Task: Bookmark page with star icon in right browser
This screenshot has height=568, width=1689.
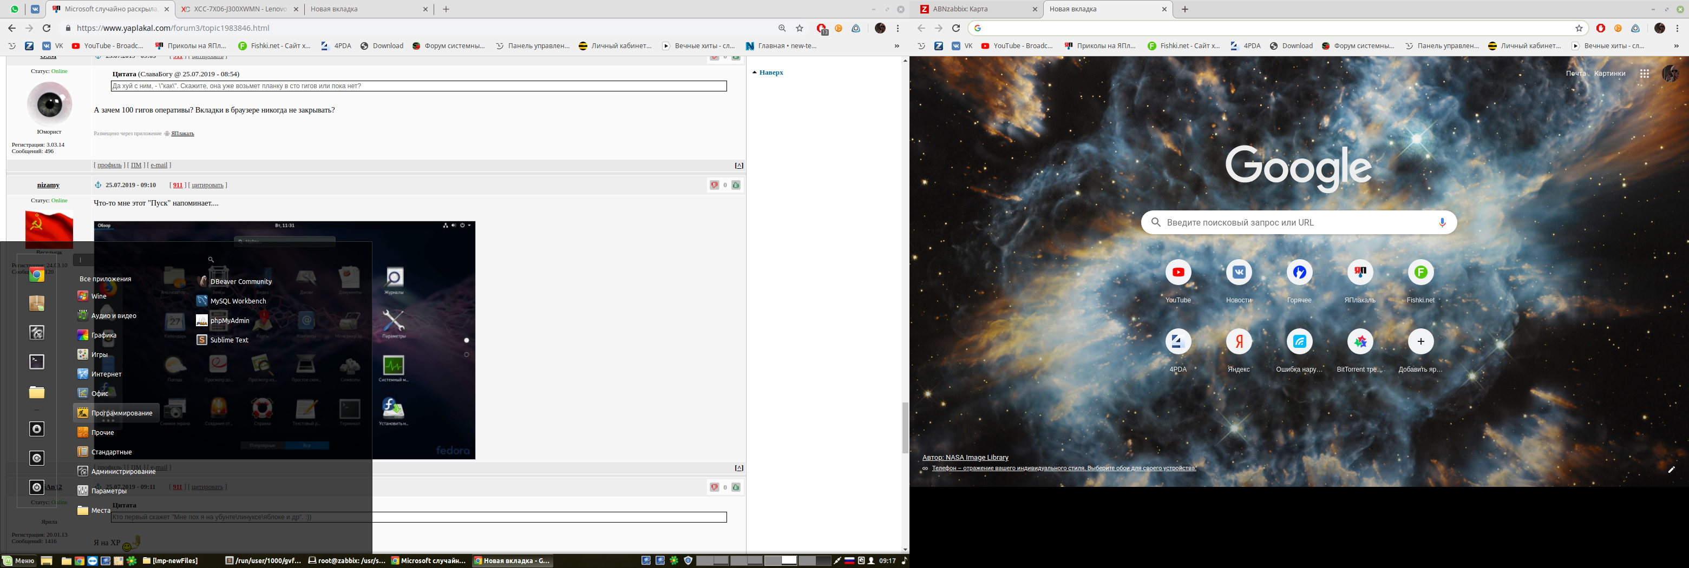Action: [x=1579, y=28]
